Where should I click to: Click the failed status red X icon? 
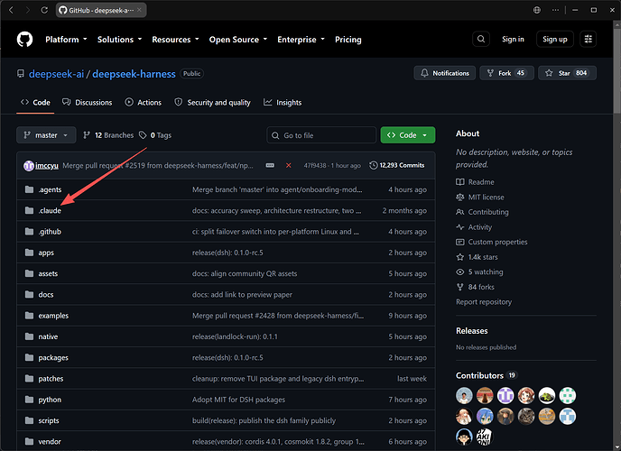(288, 165)
